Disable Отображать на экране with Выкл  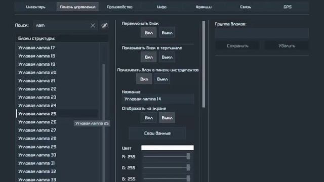(x=167, y=118)
